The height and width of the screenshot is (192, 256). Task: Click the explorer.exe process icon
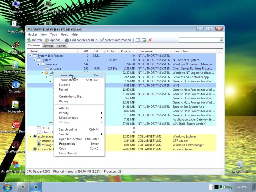(34, 136)
